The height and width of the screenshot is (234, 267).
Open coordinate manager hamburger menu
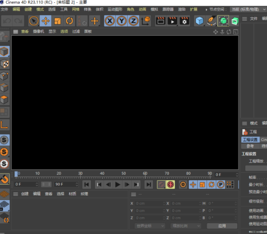pyautogui.click(x=133, y=194)
